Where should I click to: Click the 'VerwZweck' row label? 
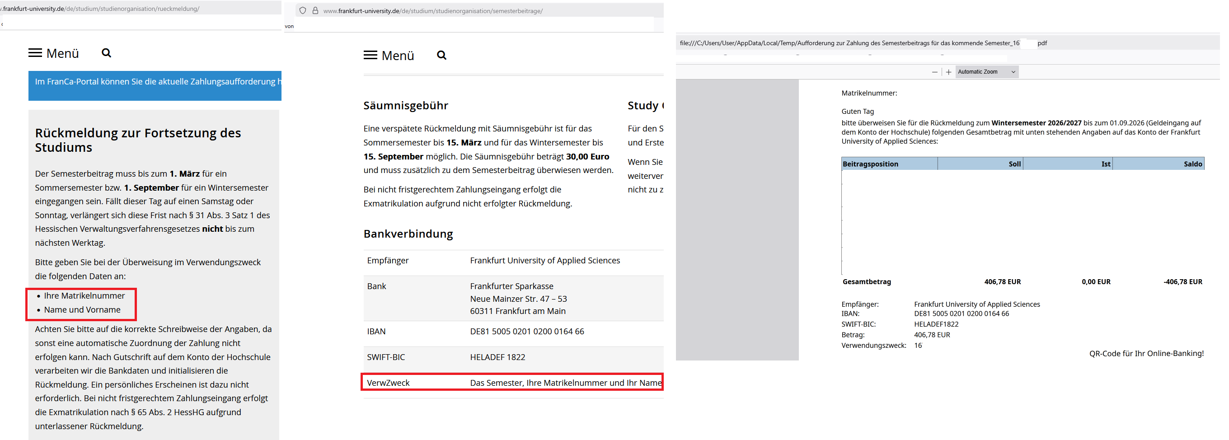[389, 383]
